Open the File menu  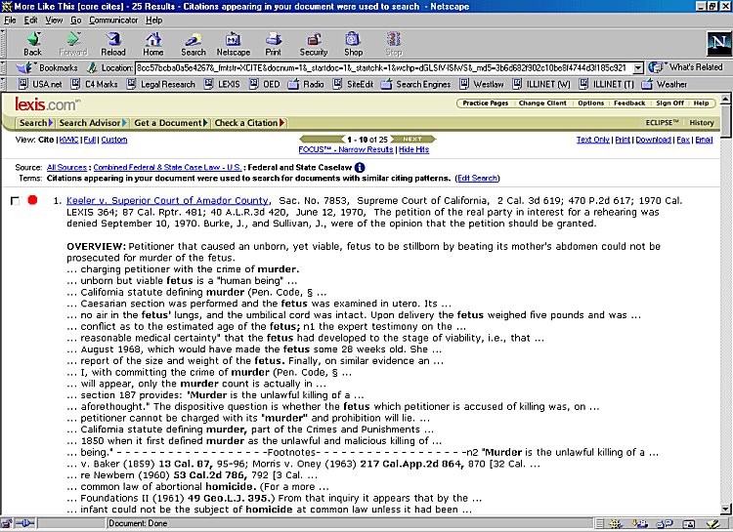click(10, 20)
